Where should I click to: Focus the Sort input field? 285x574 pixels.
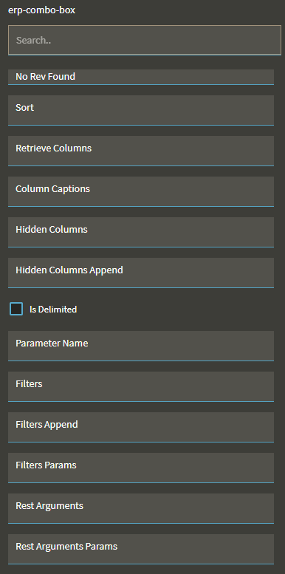pyautogui.click(x=141, y=111)
